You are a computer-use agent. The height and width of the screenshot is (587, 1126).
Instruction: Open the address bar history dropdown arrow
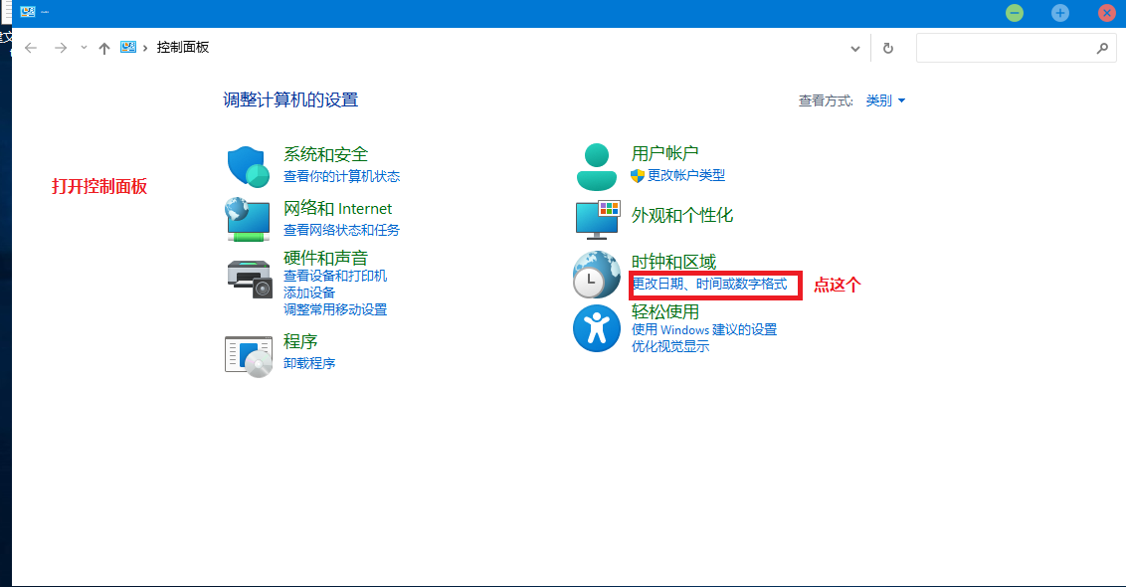(855, 48)
